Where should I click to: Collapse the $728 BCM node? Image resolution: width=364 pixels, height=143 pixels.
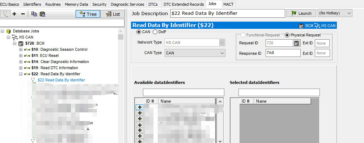pyautogui.click(x=14, y=43)
